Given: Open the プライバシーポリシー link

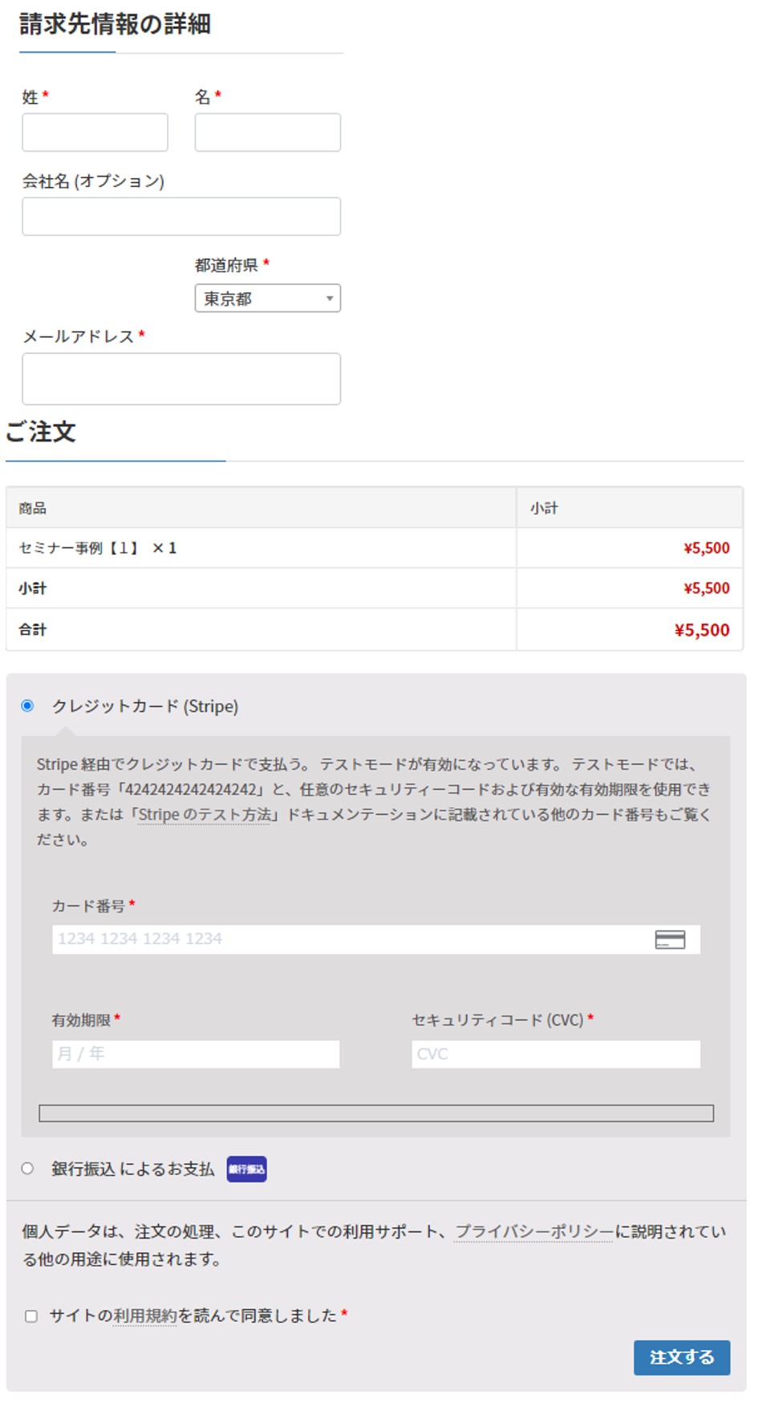Looking at the screenshot, I should tap(534, 1231).
